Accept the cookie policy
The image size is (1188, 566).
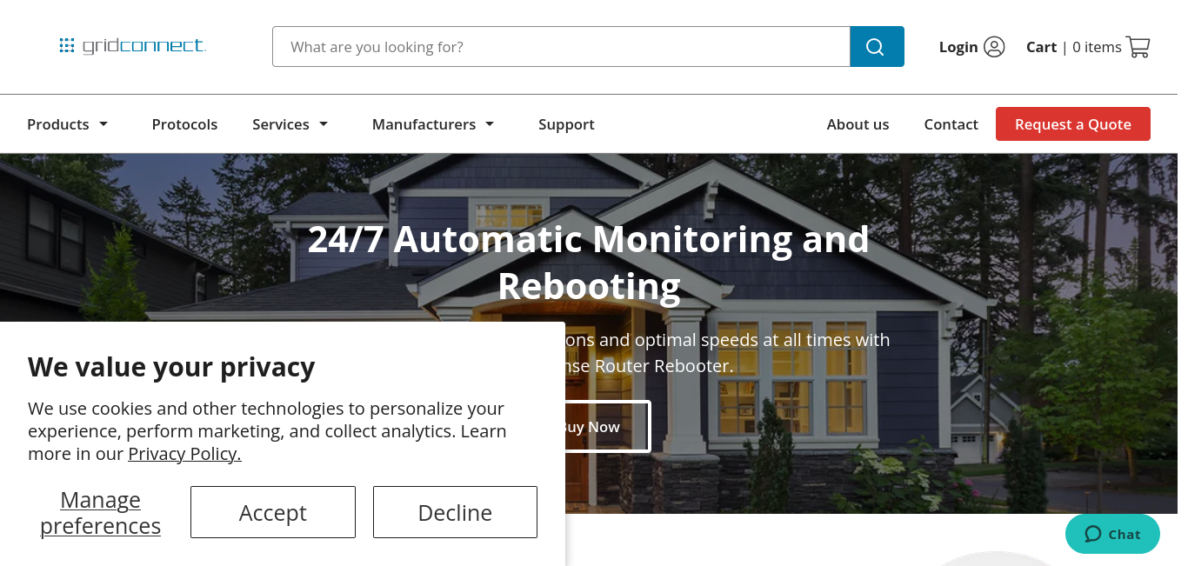point(273,512)
